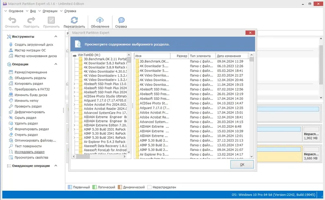Viewport: 325px width, 200px height.
Task: Collapse the Инструменты panel section
Action: pos(56,37)
